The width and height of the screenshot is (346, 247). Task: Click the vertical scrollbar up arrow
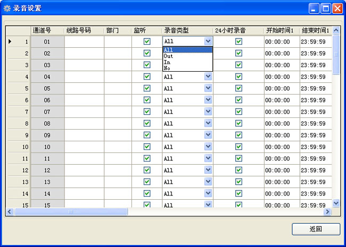coord(336,30)
